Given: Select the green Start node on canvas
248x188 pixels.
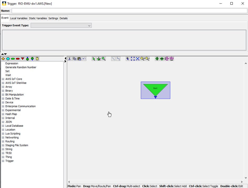Looking at the screenshot, I should tap(155, 90).
